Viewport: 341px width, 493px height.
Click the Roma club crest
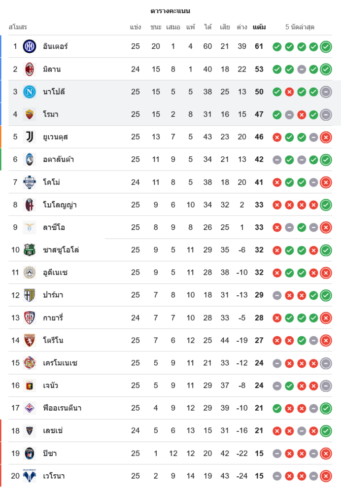30,114
